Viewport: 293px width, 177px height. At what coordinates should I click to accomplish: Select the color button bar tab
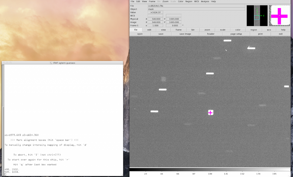(238, 30)
